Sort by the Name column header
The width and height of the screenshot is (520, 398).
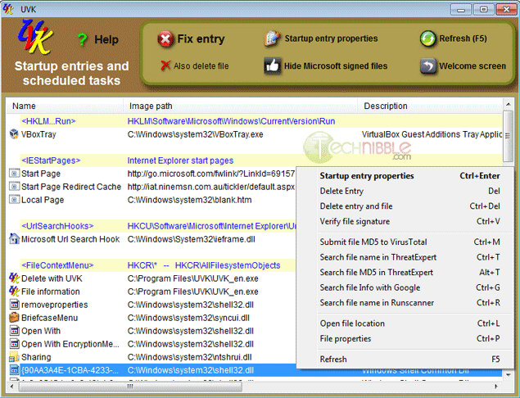[65, 106]
